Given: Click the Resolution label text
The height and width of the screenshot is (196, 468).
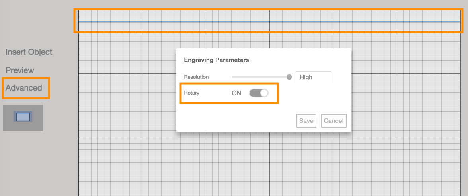Looking at the screenshot, I should (196, 77).
